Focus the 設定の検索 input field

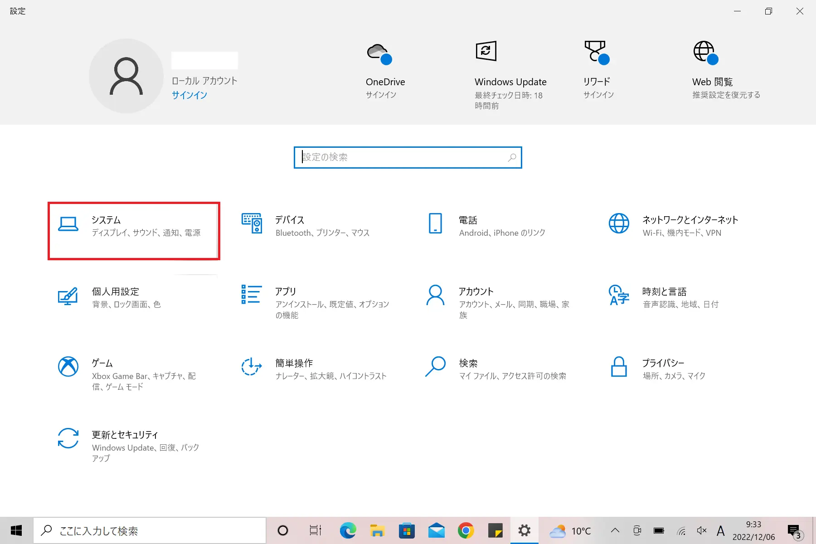click(x=408, y=157)
